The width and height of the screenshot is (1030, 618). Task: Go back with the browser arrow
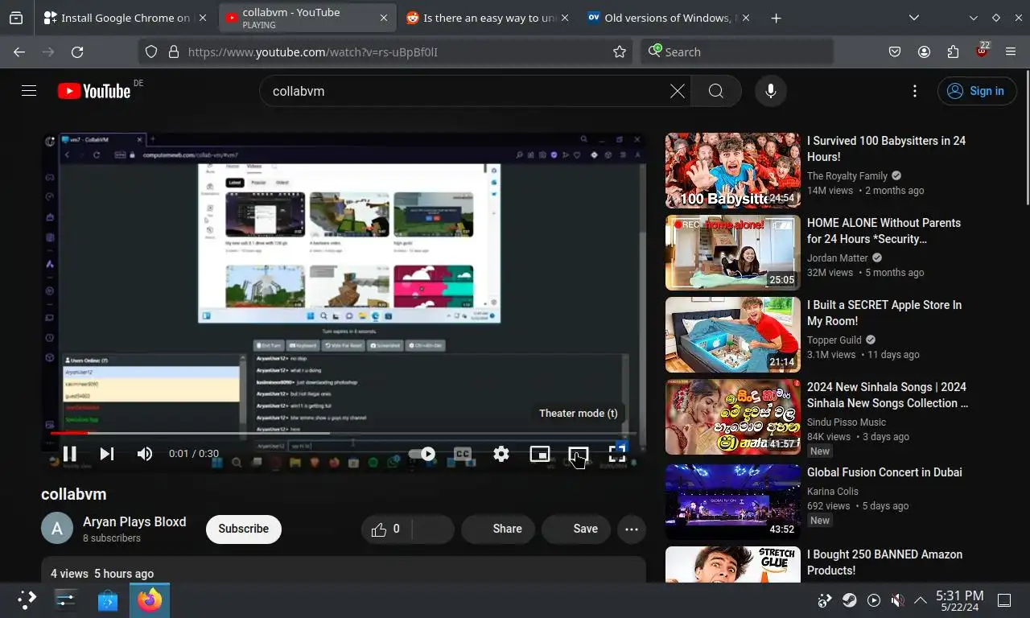19,51
